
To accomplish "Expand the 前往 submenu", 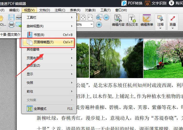I will coord(49,91).
